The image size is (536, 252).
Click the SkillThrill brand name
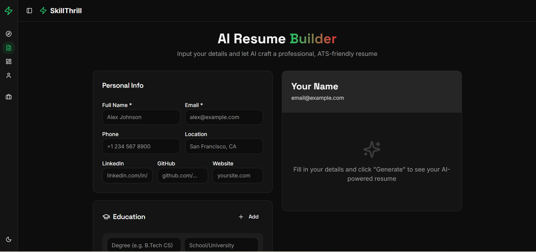pyautogui.click(x=66, y=11)
